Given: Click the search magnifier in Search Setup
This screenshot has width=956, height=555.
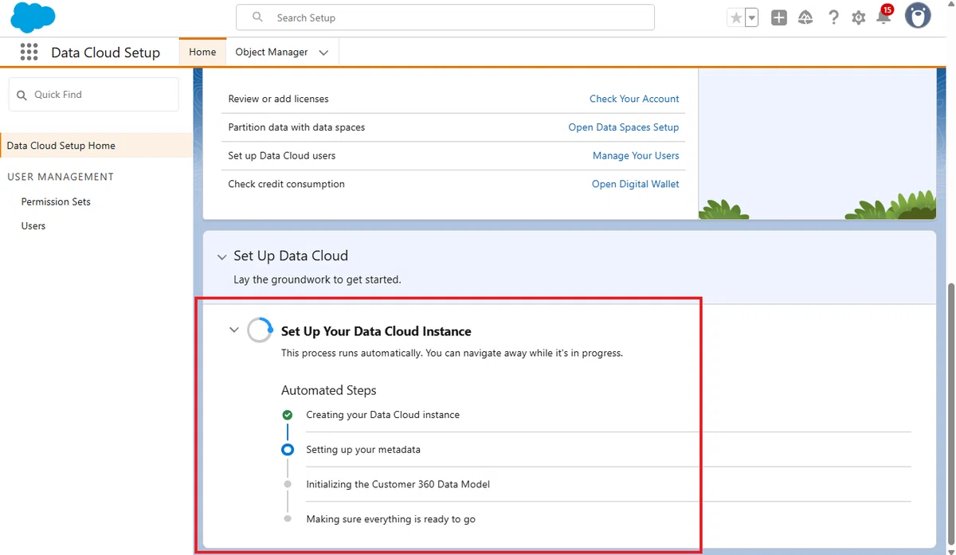Looking at the screenshot, I should click(x=257, y=17).
